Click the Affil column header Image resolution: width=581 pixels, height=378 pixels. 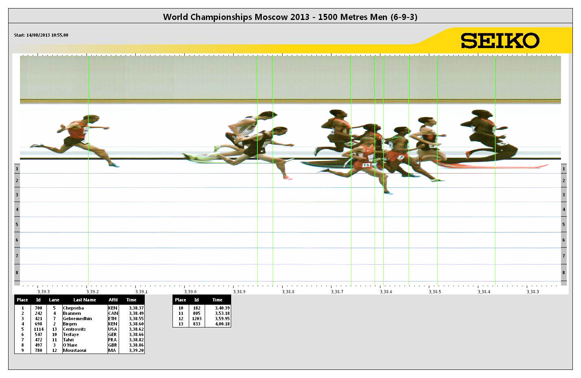(x=113, y=300)
